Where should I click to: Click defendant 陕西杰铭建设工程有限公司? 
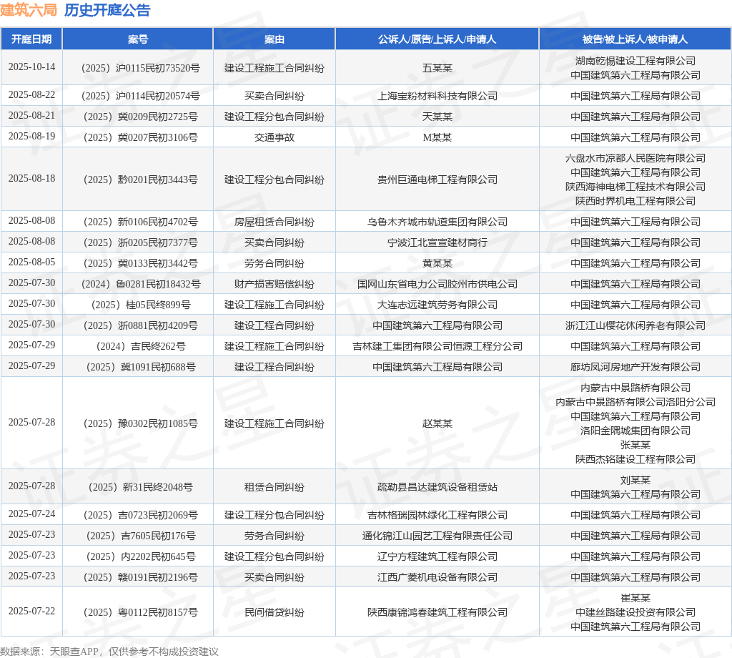coord(635,459)
